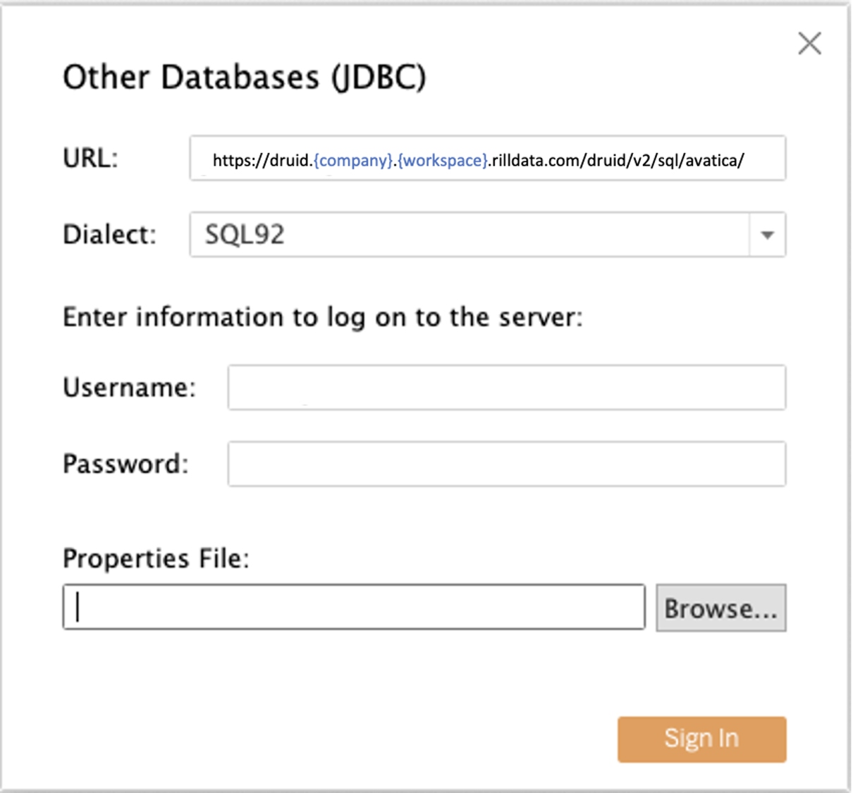Click the 'Dialect:' label
This screenshot has width=853, height=793.
coord(110,235)
